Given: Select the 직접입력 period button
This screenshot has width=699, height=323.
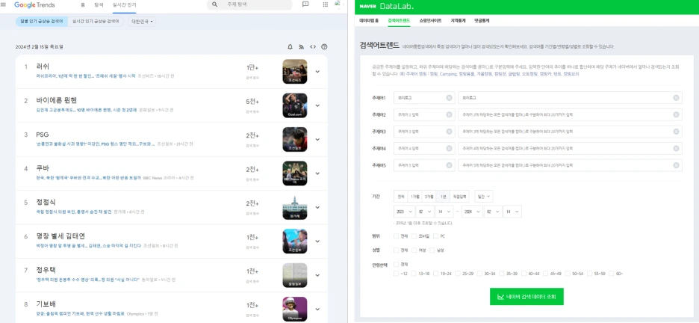Looking at the screenshot, I should (459, 197).
